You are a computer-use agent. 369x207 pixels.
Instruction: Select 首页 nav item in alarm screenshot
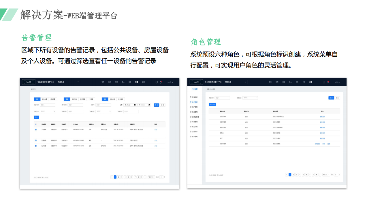(x=103, y=82)
